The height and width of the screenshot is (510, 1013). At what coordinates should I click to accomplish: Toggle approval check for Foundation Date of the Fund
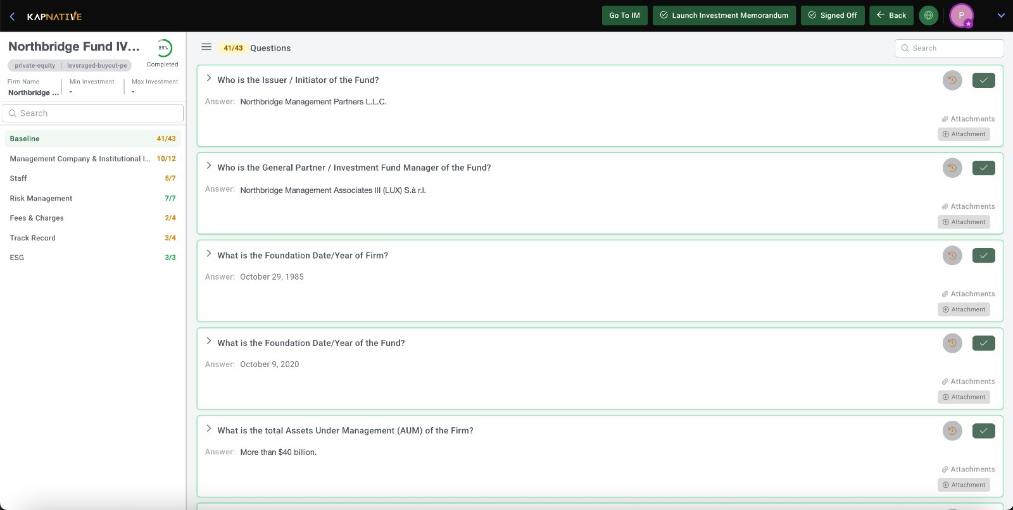click(x=984, y=343)
